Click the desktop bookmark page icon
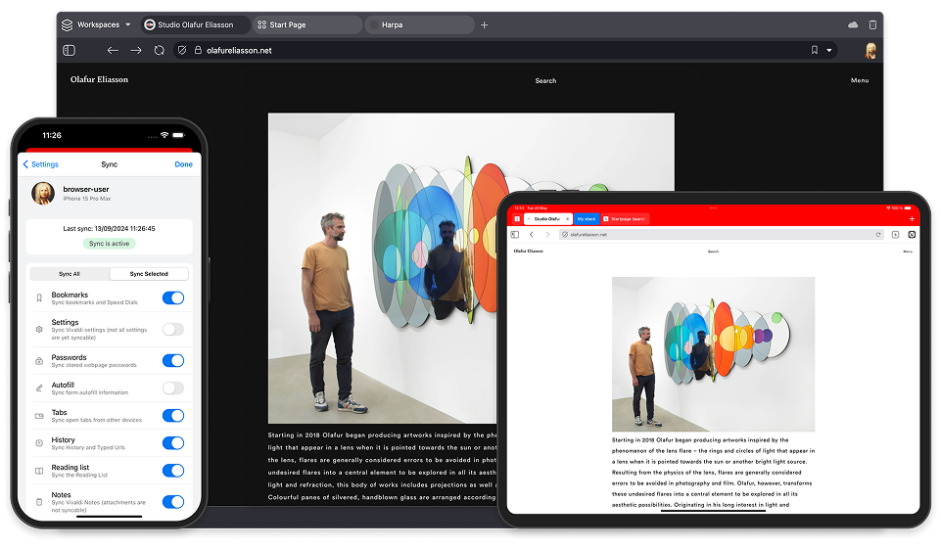940x548 pixels. (x=814, y=50)
